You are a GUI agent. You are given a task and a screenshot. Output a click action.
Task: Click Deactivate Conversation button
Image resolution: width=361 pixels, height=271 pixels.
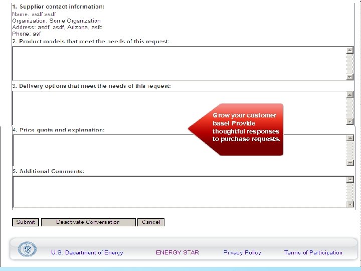point(88,222)
